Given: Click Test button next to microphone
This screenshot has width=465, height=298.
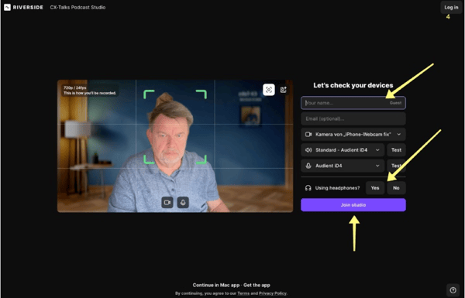Looking at the screenshot, I should (396, 166).
